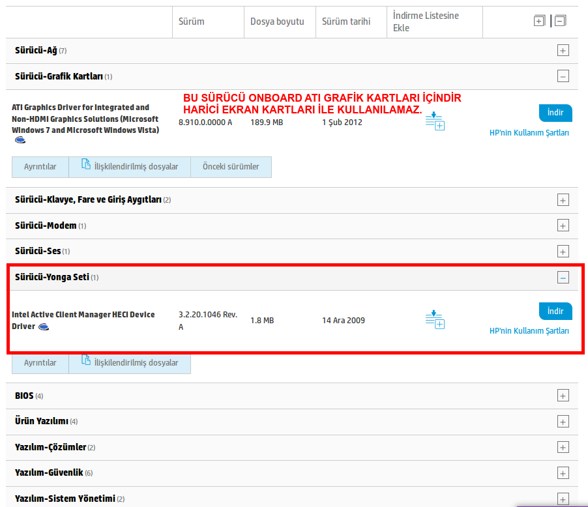
Task: Open Önceki sürümler tab
Action: coord(231,166)
